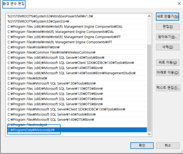Screen dimensions: 183x154
Task: Click 아래로 이동(O) to move down
Action: click(168, 73)
